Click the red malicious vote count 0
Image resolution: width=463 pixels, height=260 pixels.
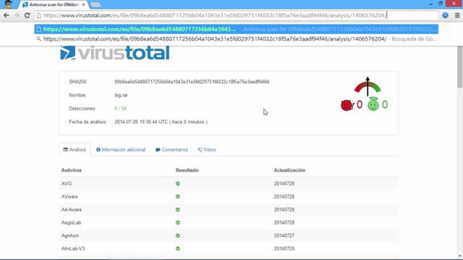(x=359, y=105)
